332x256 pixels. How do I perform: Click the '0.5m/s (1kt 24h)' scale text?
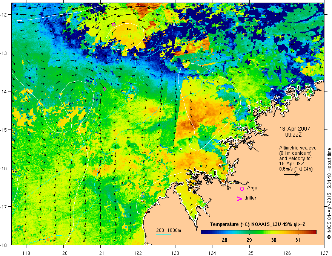click(x=296, y=169)
